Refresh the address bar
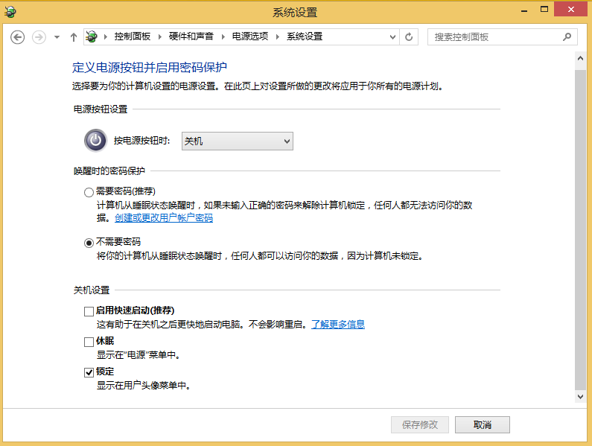The width and height of the screenshot is (592, 446). 409,37
